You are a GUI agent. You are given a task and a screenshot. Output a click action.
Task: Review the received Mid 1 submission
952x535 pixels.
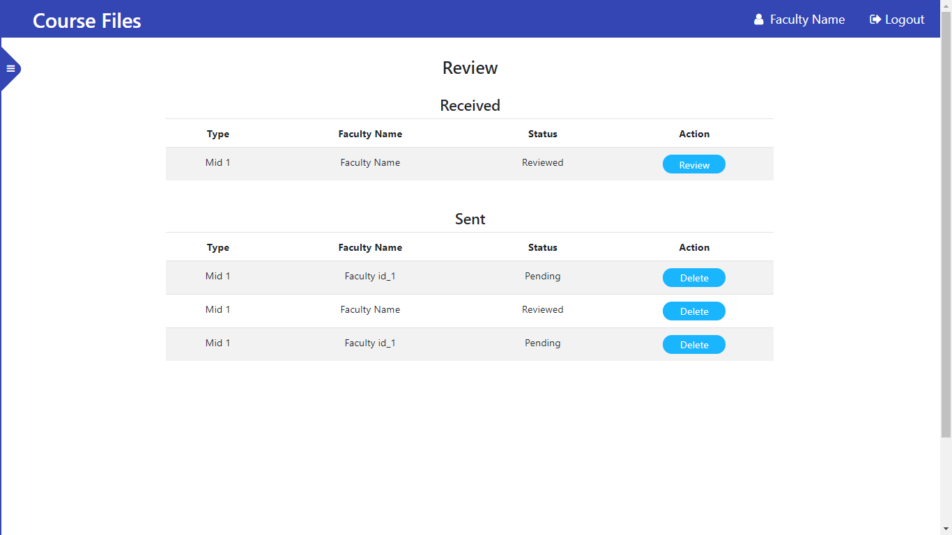click(693, 164)
